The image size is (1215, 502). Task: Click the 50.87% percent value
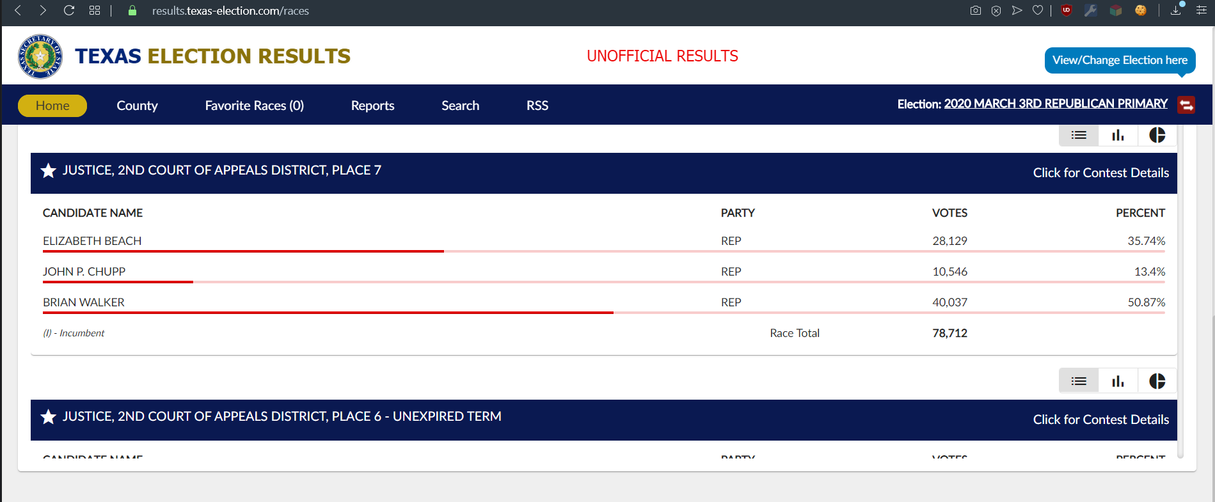pyautogui.click(x=1146, y=302)
